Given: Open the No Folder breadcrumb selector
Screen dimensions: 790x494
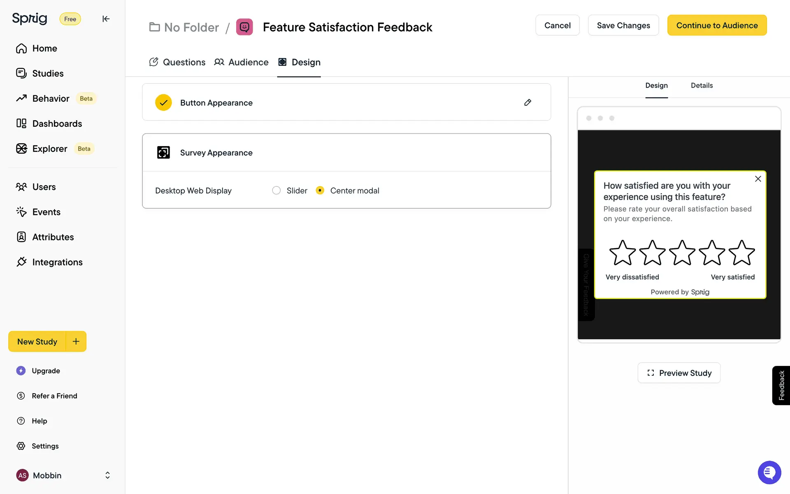Looking at the screenshot, I should 184,27.
